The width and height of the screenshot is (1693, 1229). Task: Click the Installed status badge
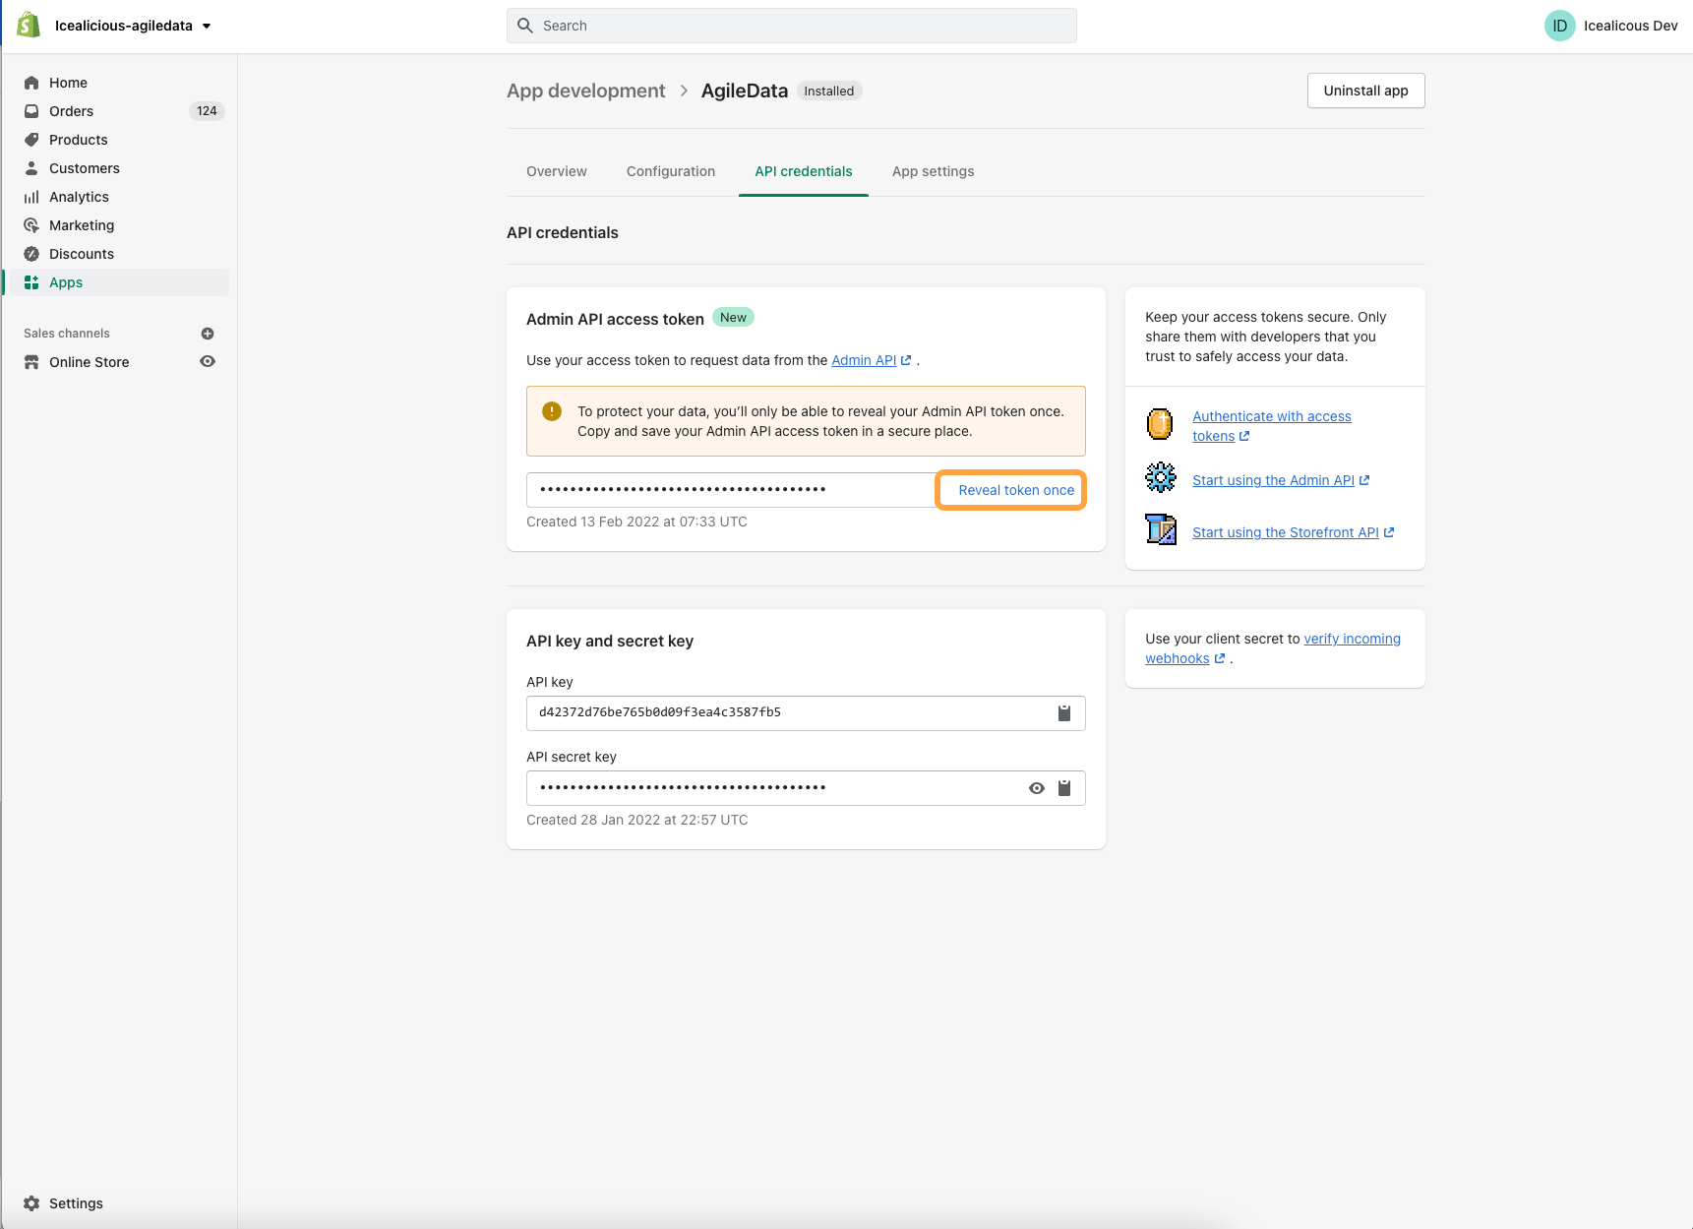(829, 91)
